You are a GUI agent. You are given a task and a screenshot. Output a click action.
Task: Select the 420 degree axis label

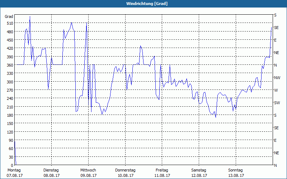pos(10,48)
